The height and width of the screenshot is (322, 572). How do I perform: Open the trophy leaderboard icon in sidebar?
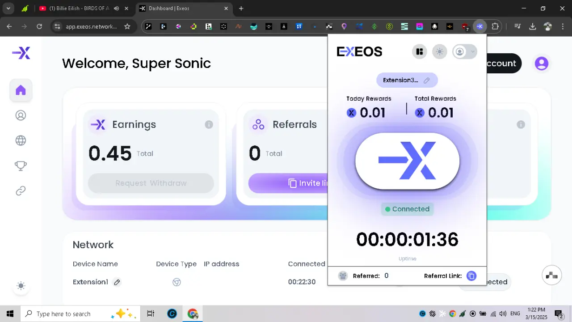21,165
